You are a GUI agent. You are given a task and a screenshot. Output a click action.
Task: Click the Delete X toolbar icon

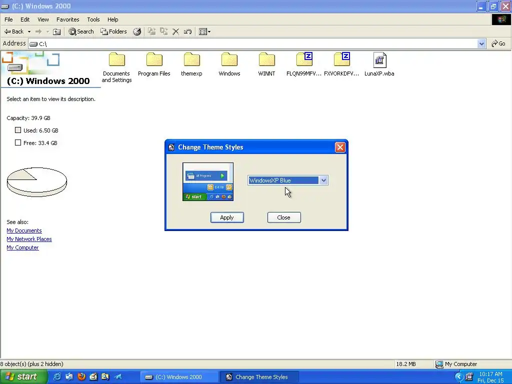175,31
